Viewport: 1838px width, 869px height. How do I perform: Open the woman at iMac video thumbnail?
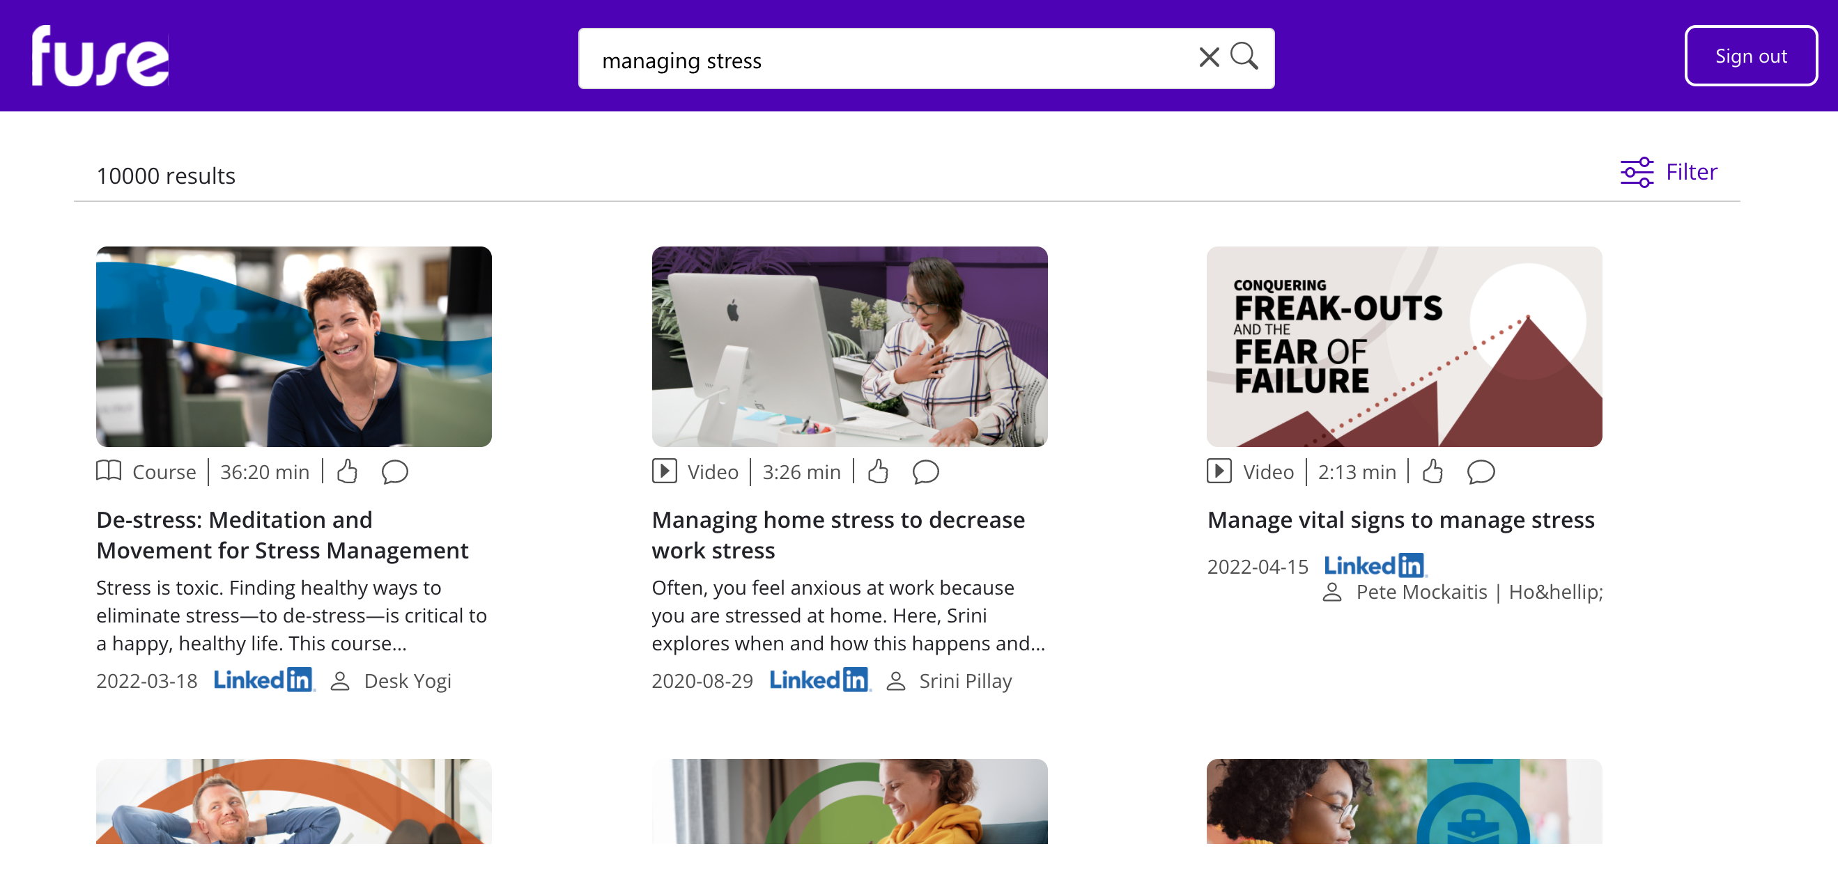click(x=849, y=347)
